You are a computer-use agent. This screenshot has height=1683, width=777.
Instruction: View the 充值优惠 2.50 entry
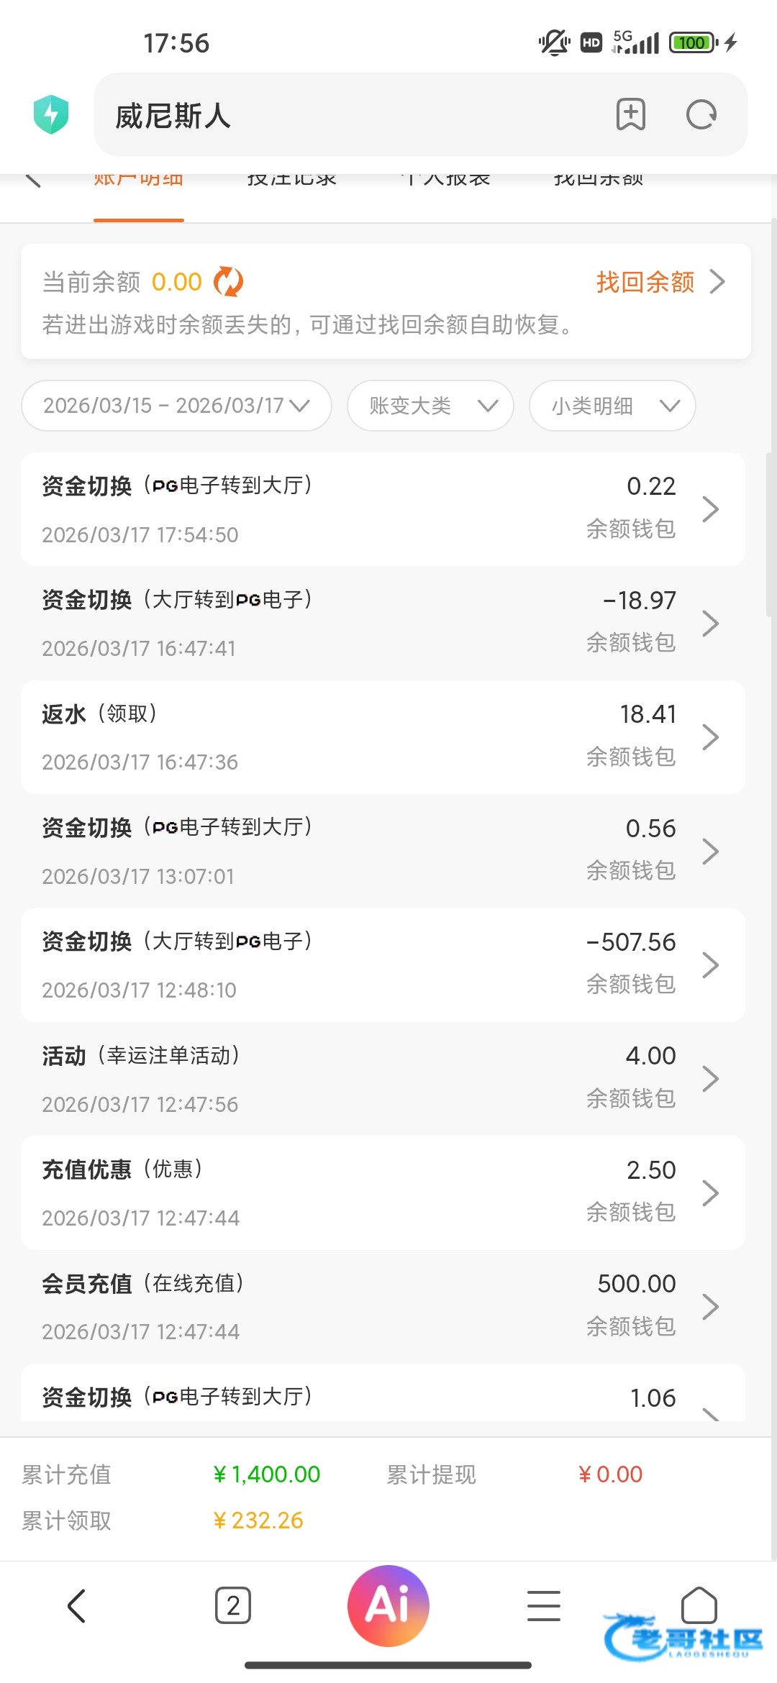[x=383, y=1193]
